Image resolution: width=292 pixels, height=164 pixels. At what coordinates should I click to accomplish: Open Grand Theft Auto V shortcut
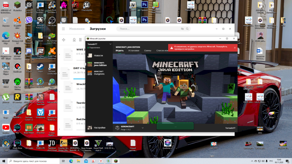[x=98, y=145]
